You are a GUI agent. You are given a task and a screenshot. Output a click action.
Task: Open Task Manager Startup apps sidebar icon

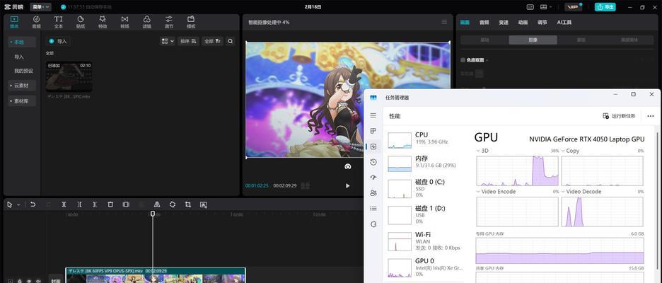click(373, 178)
